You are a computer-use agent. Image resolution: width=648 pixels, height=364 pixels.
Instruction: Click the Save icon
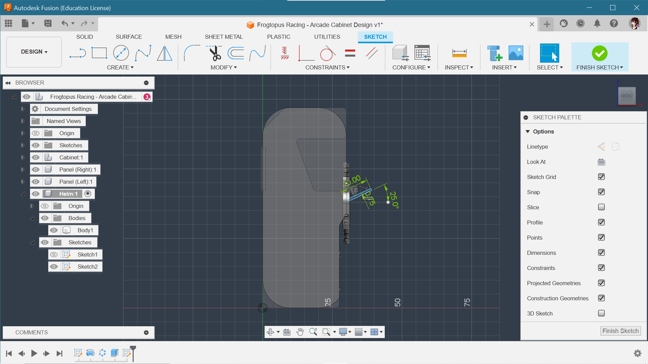coord(48,23)
